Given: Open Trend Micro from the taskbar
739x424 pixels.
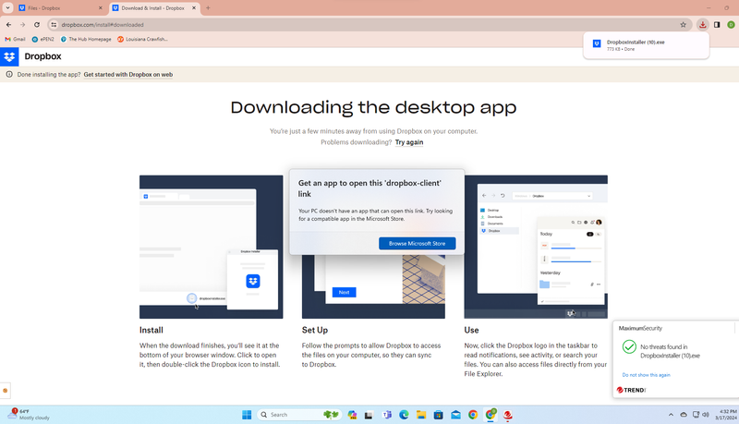Looking at the screenshot, I should point(507,415).
